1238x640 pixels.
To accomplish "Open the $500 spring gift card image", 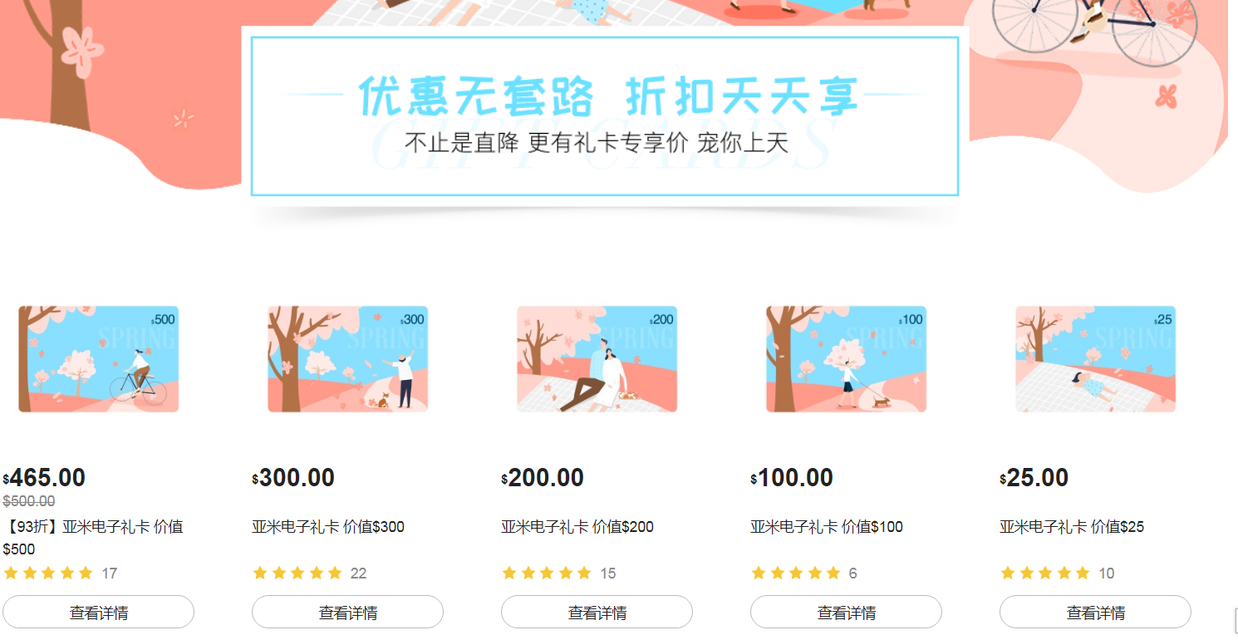I will (99, 359).
